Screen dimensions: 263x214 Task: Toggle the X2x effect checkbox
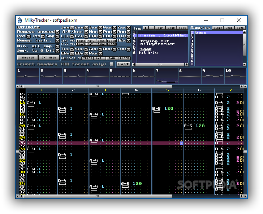129,40
